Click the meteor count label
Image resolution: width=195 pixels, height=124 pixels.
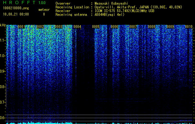(44, 10)
